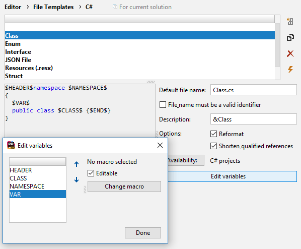Click the variables list column header

[x=38, y=161]
